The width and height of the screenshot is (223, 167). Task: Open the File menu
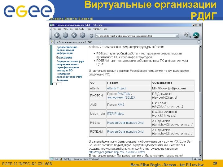pos(54,29)
